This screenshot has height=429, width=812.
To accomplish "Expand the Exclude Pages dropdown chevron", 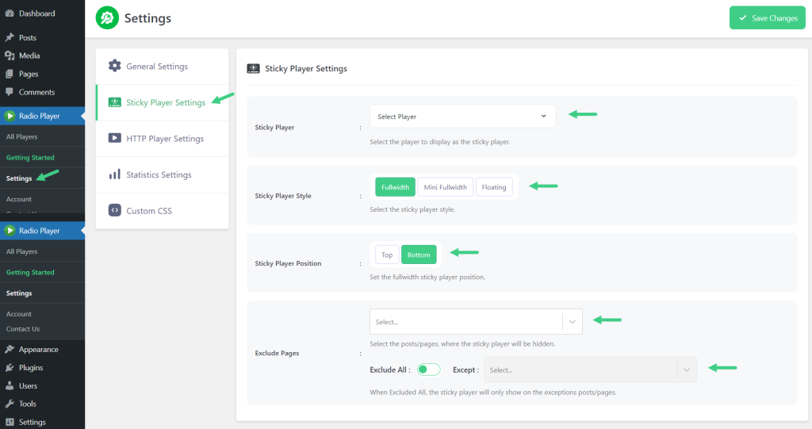I will [573, 322].
